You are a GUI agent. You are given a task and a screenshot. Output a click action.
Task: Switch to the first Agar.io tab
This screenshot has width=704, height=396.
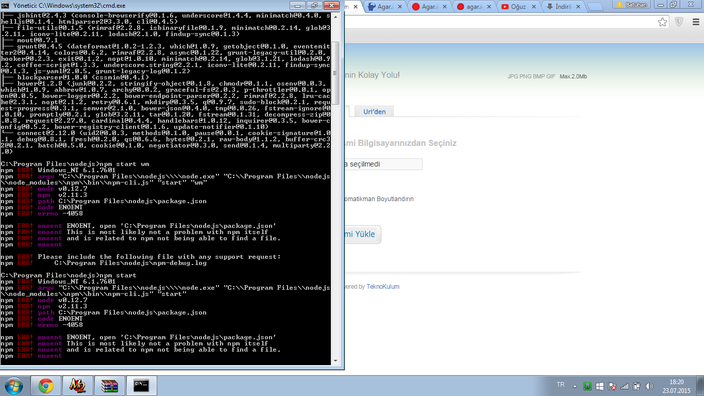[384, 7]
